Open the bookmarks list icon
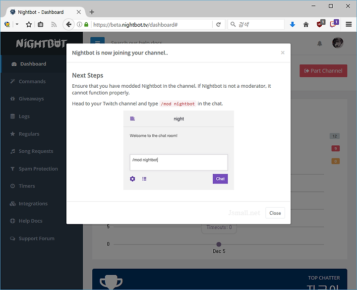The height and width of the screenshot is (290, 357). pyautogui.click(x=41, y=24)
